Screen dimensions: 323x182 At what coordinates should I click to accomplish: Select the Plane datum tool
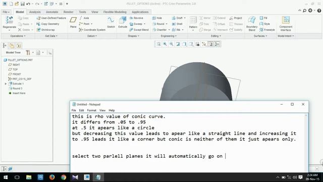point(73,22)
